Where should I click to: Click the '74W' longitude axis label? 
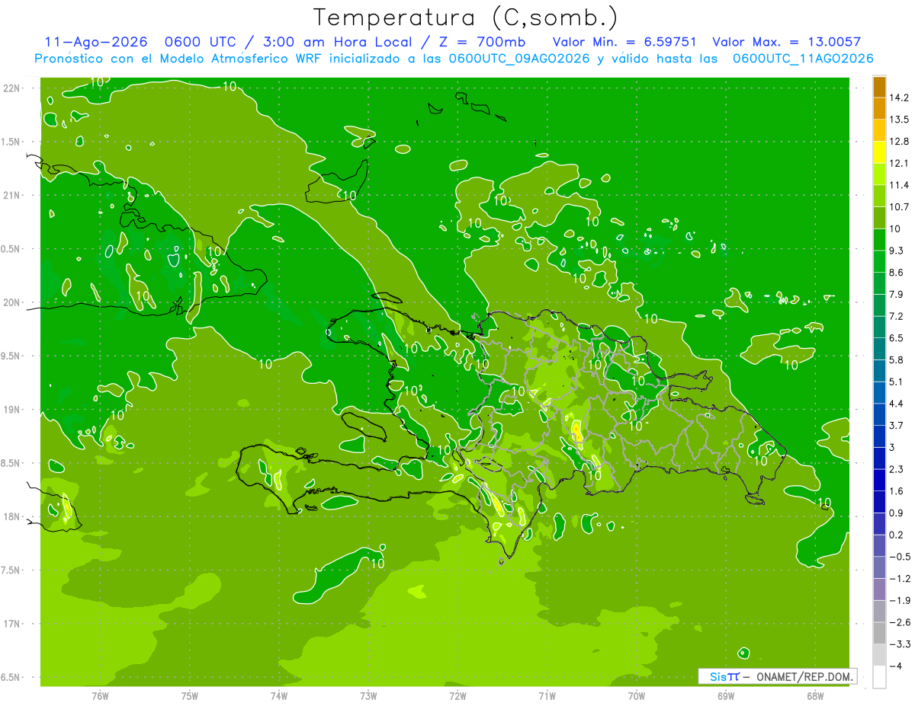point(279,695)
